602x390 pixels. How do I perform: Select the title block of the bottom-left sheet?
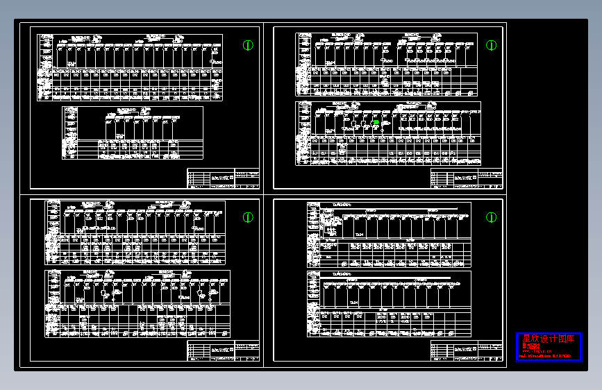pos(223,350)
